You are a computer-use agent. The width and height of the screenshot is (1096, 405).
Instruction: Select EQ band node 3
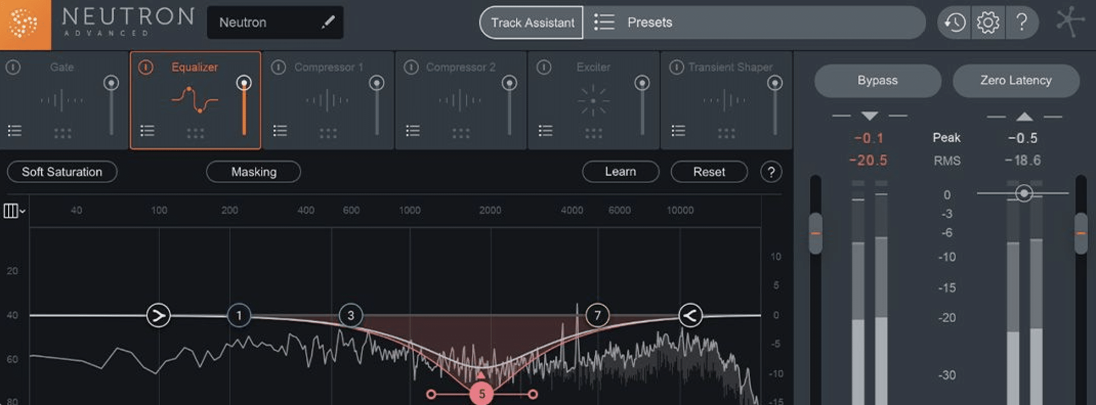point(351,316)
